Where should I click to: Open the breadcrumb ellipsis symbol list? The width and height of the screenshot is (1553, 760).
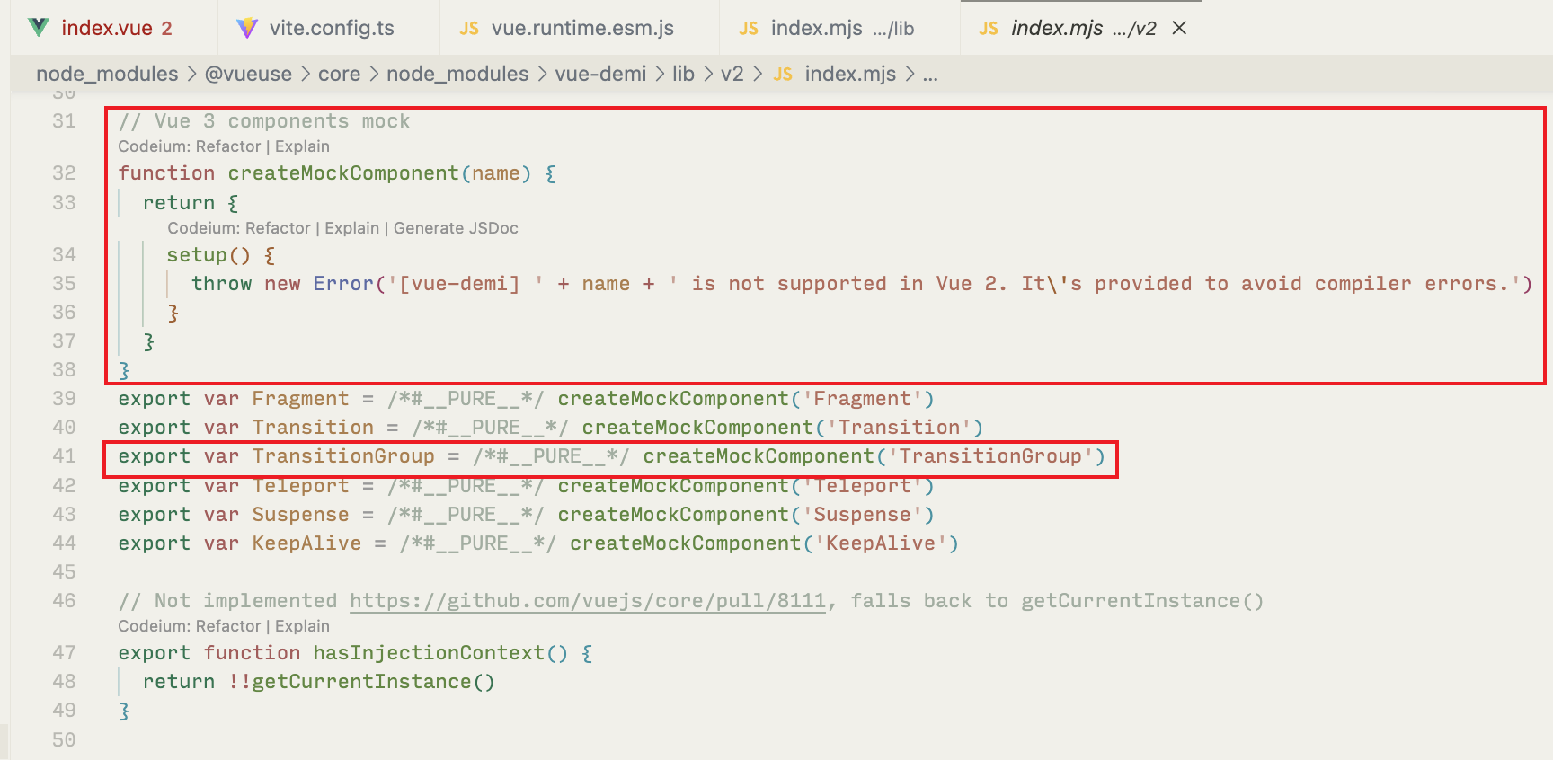[930, 74]
